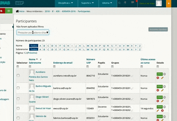
Task: Click the user profile avatar in top bar
Action: pos(159,3)
